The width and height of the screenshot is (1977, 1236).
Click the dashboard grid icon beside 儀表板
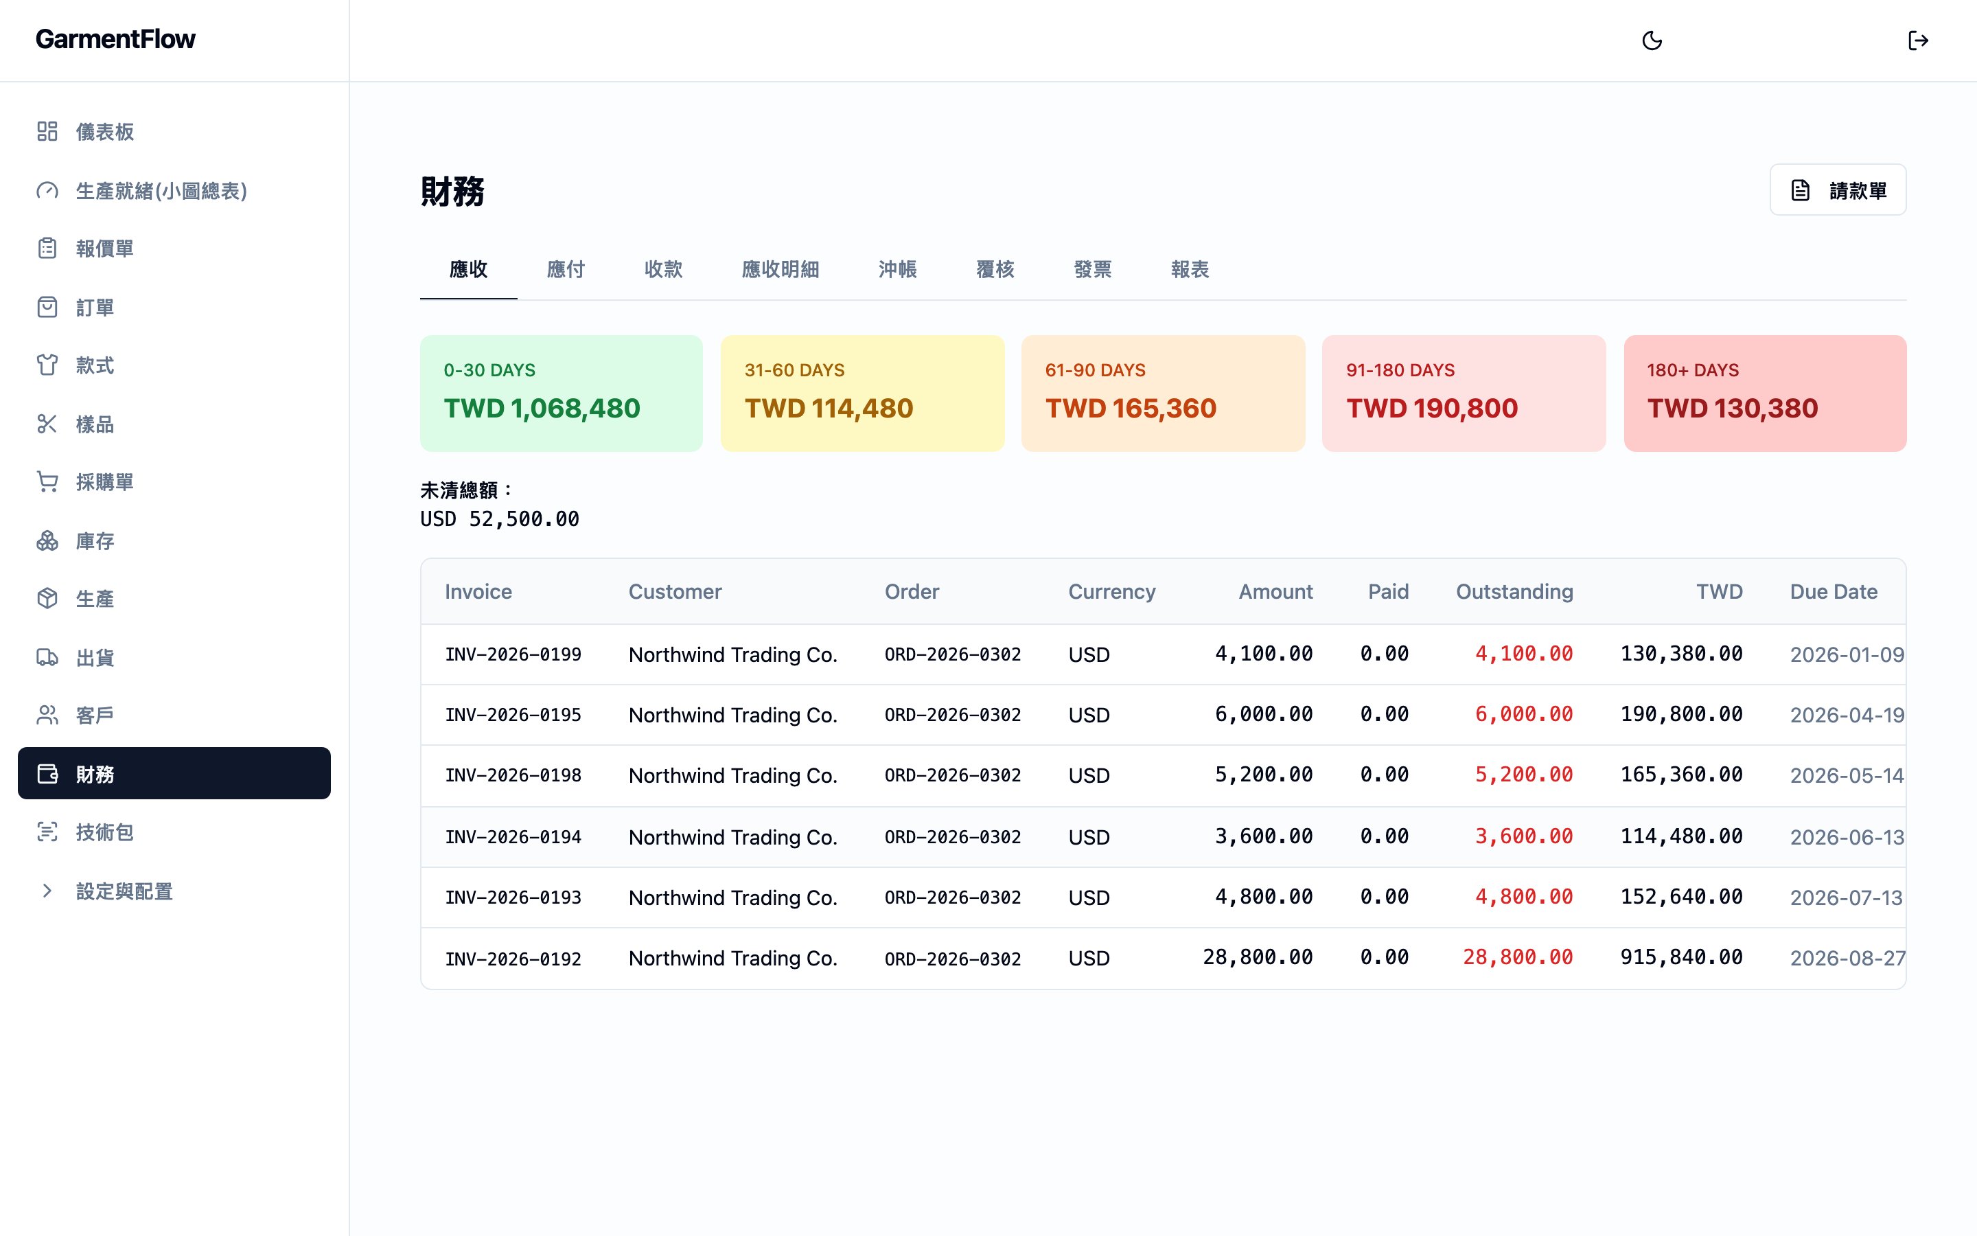click(47, 132)
